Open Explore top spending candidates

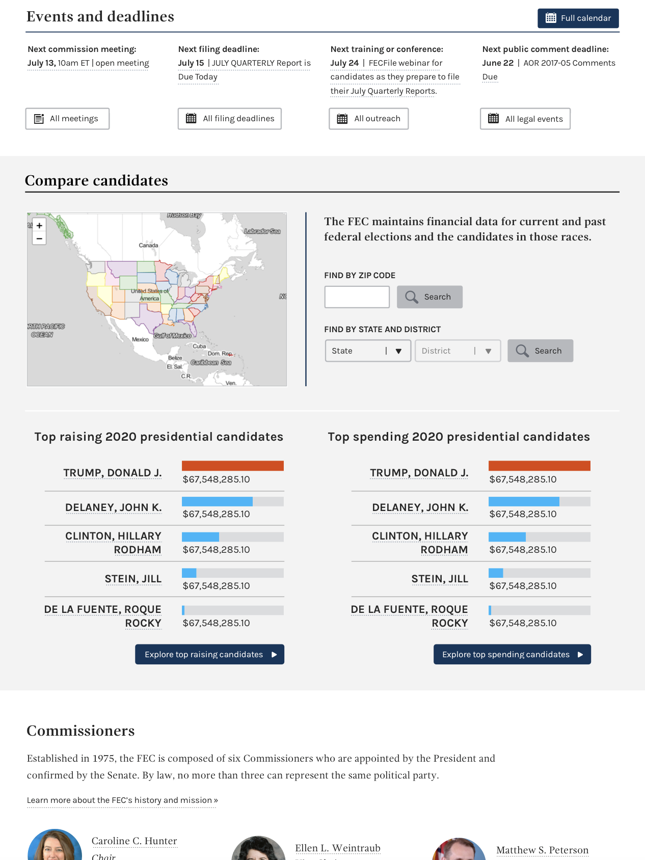(x=512, y=654)
